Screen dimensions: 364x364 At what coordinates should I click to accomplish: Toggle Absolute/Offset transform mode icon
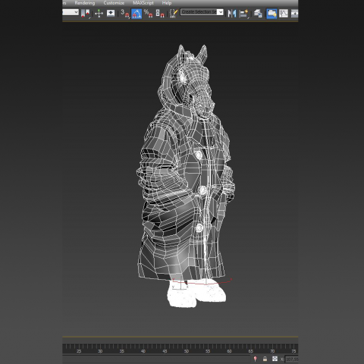(275, 359)
